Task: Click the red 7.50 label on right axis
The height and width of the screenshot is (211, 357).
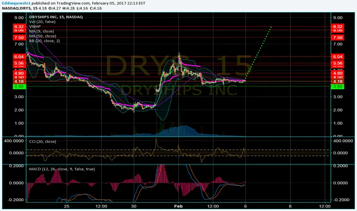Action: tap(337, 38)
